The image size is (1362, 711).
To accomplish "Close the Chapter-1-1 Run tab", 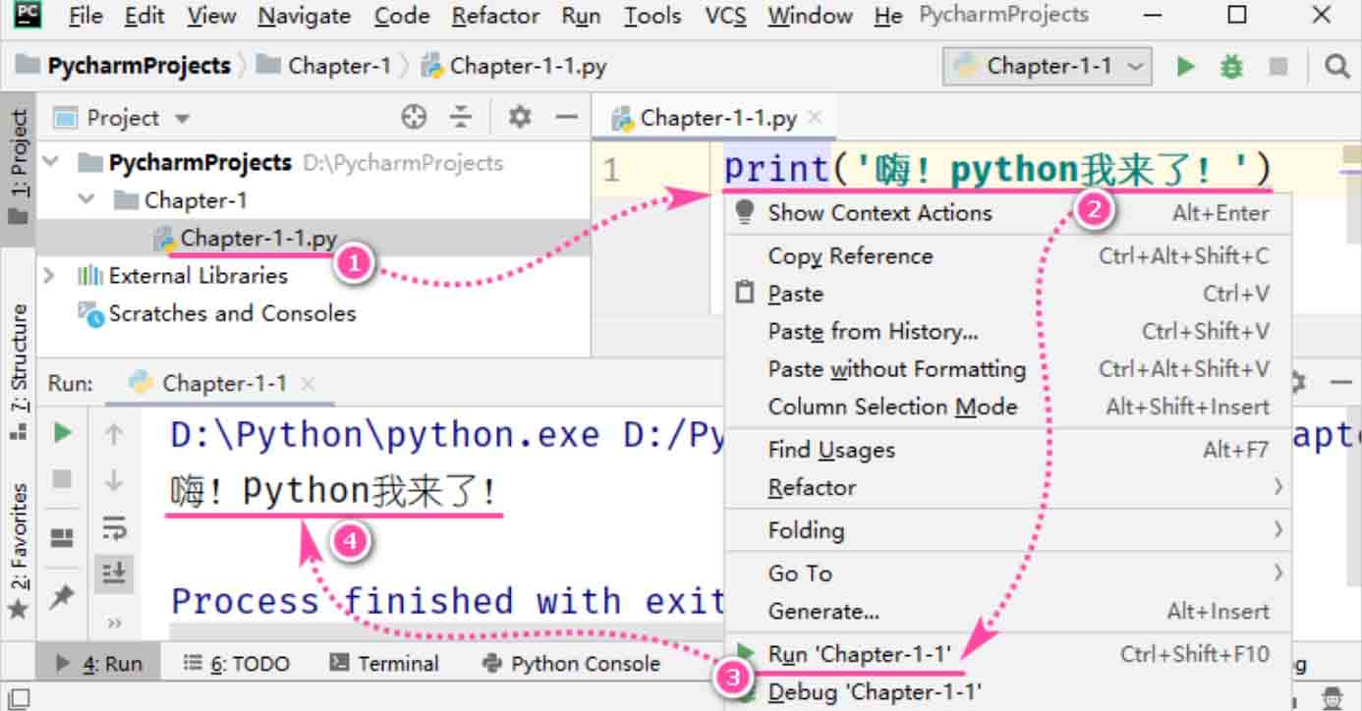I will (x=308, y=383).
